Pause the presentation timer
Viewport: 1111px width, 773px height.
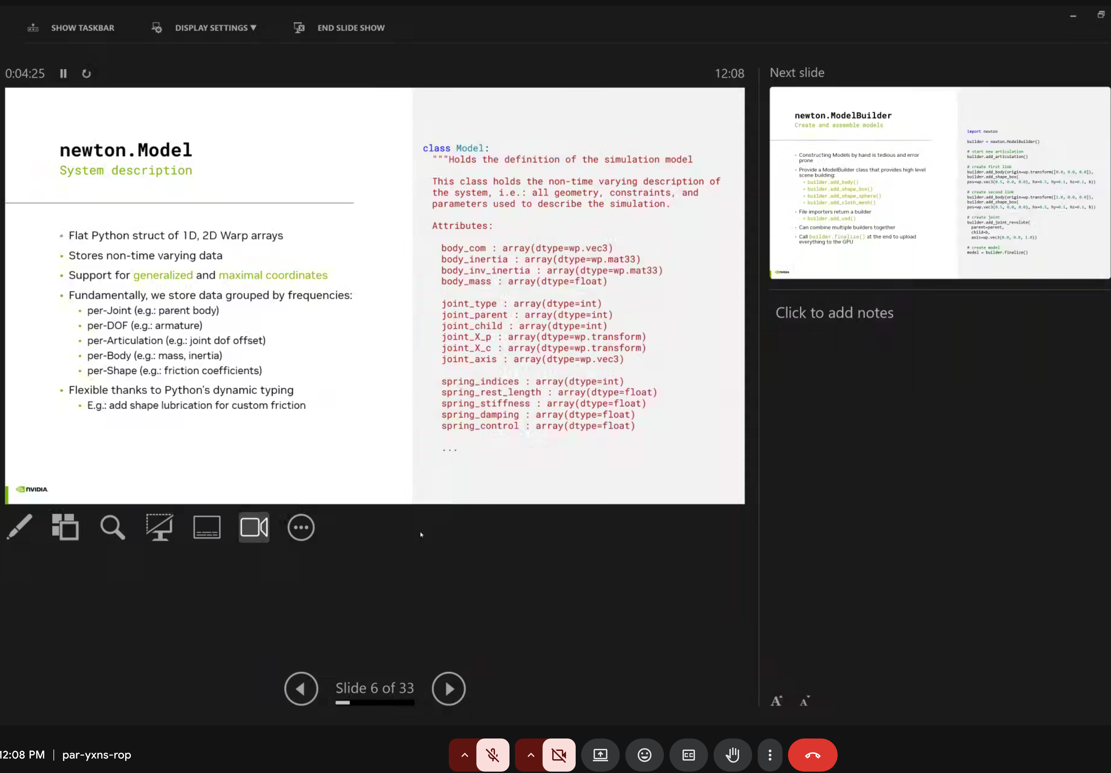click(63, 73)
